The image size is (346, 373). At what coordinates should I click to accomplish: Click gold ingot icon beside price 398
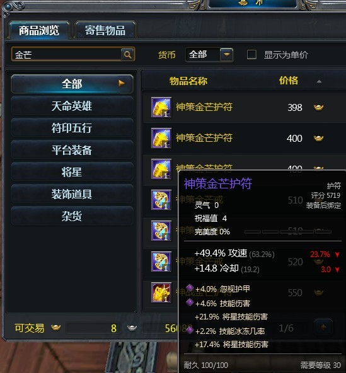click(x=318, y=107)
